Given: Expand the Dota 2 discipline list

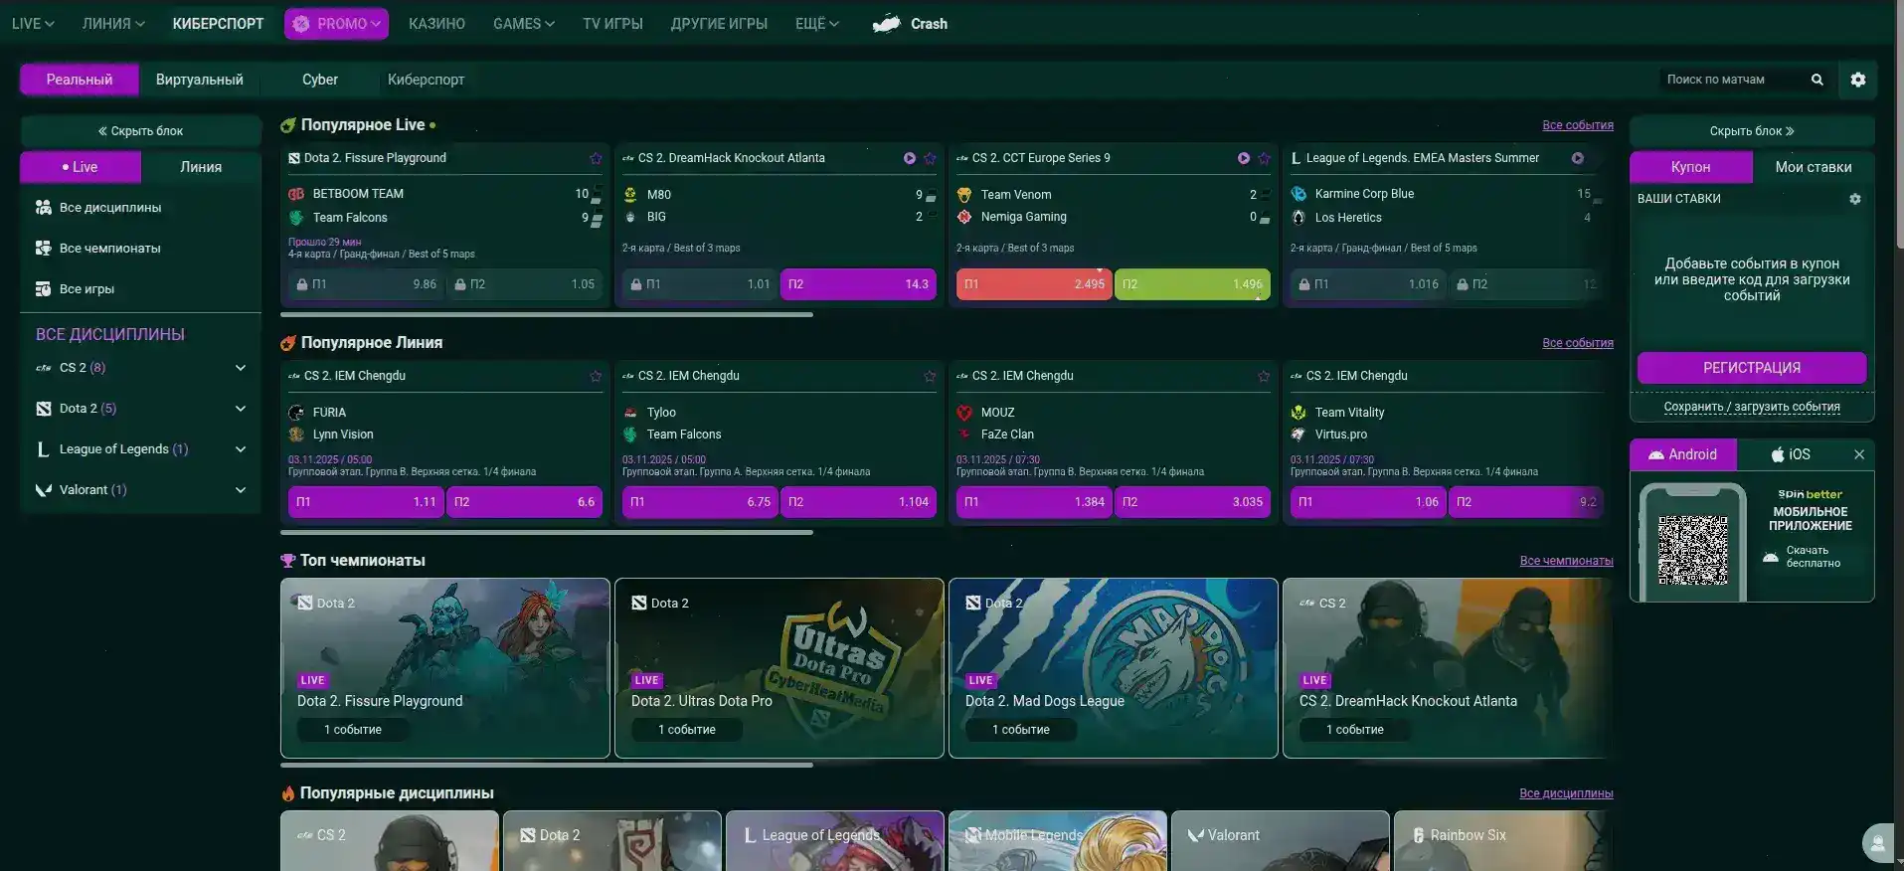Looking at the screenshot, I should [240, 409].
